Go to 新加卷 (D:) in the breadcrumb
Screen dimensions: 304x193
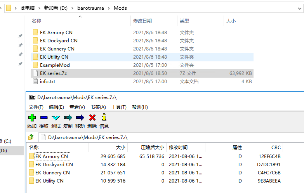[x=56, y=8]
